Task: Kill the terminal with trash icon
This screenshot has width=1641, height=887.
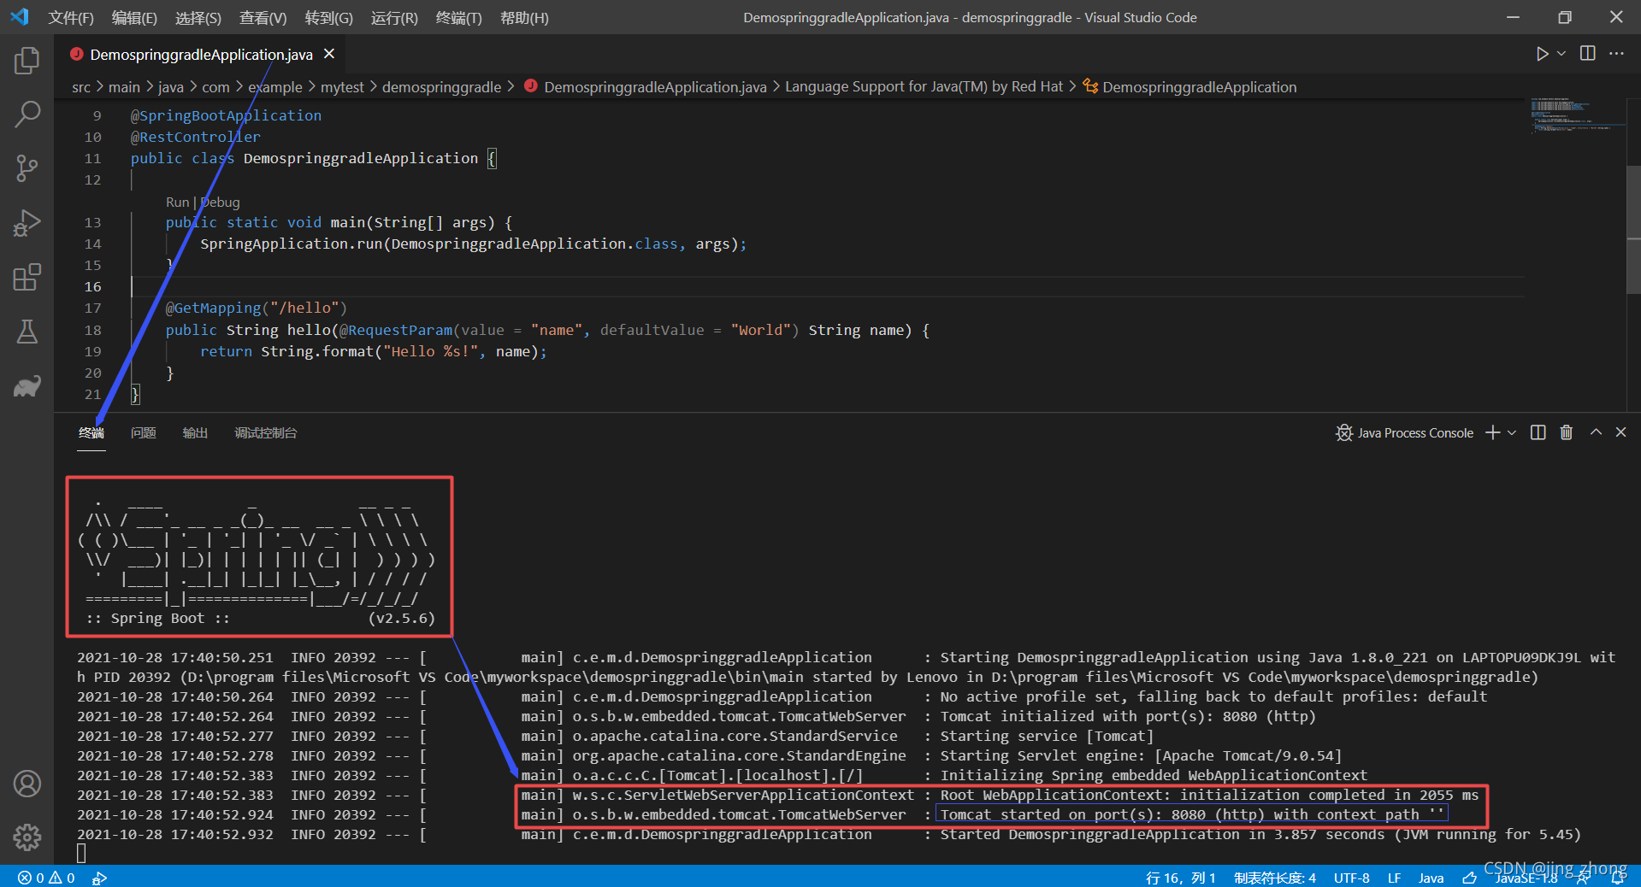Action: [1566, 433]
